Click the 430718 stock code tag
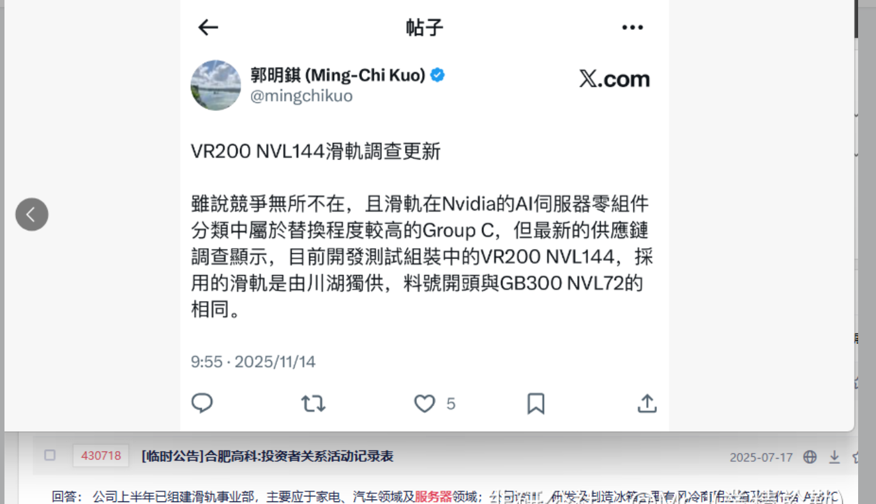The image size is (876, 504). pyautogui.click(x=101, y=456)
